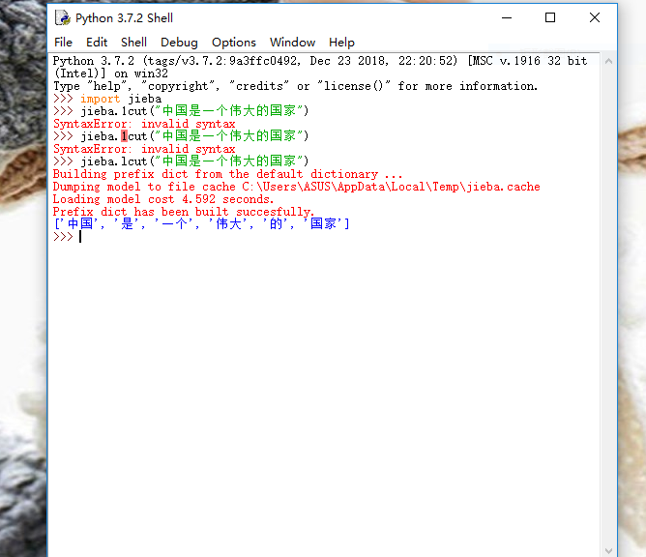Click the first jieba.1cut command line
Viewport: 646px width, 557px height.
click(x=181, y=111)
